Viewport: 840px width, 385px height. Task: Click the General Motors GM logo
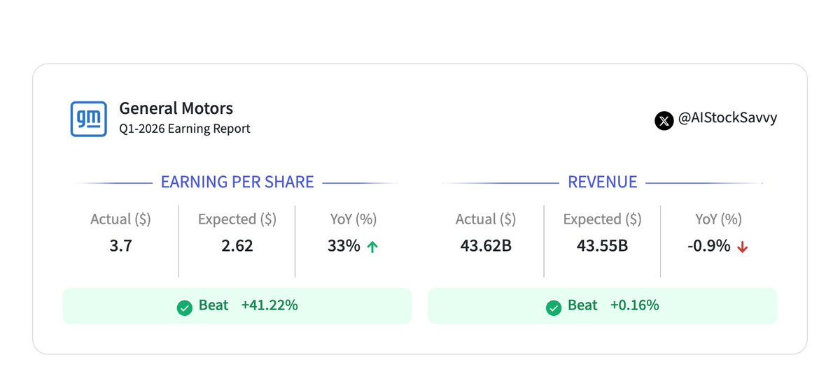89,118
